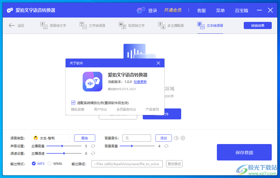Open the 百宝箱 menu

(x=241, y=10)
